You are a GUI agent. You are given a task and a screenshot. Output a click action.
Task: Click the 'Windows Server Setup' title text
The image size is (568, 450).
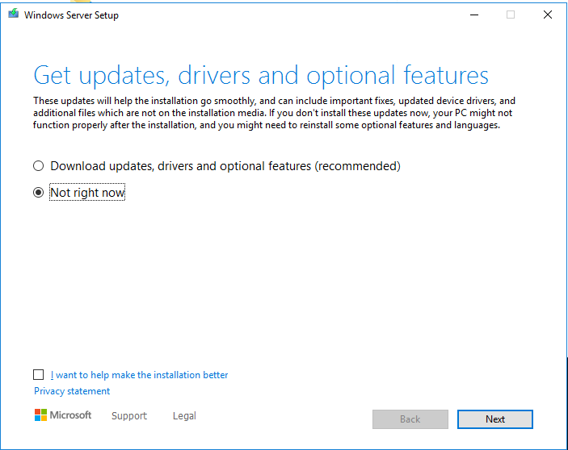[x=71, y=15]
